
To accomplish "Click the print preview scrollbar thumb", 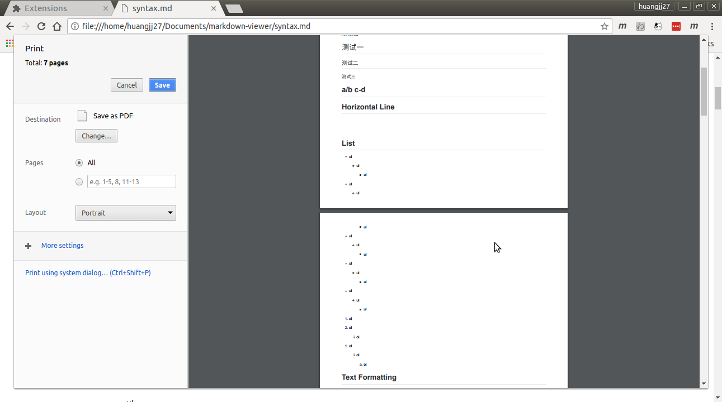I will pos(704,92).
